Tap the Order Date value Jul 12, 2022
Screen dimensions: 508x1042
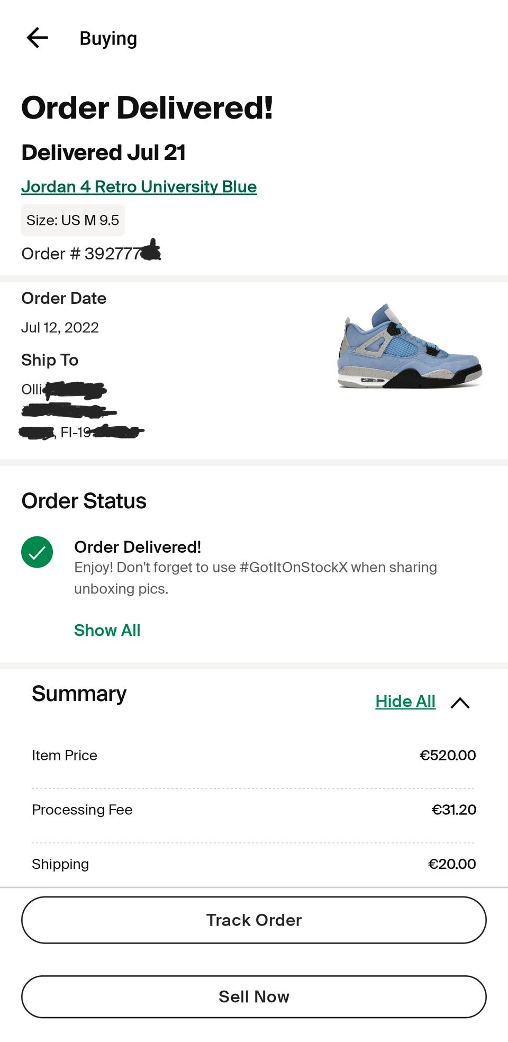[60, 328]
